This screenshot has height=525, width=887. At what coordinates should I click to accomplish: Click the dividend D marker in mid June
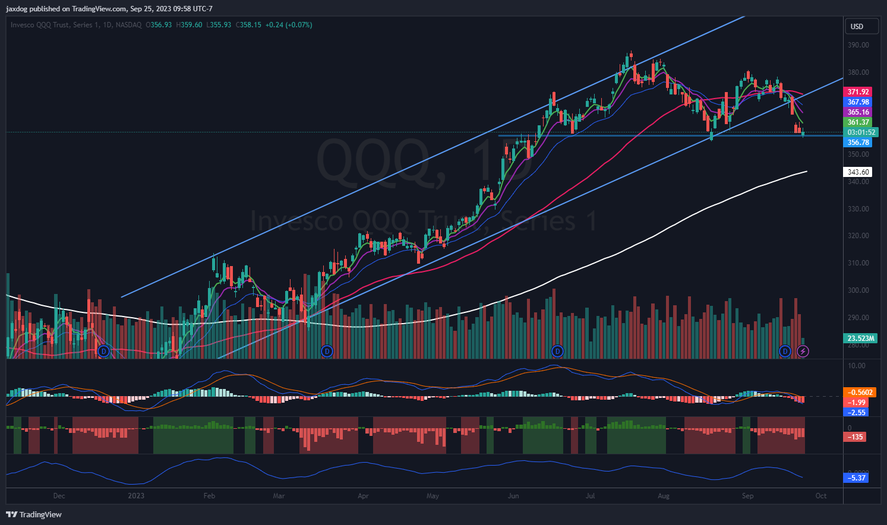[557, 351]
